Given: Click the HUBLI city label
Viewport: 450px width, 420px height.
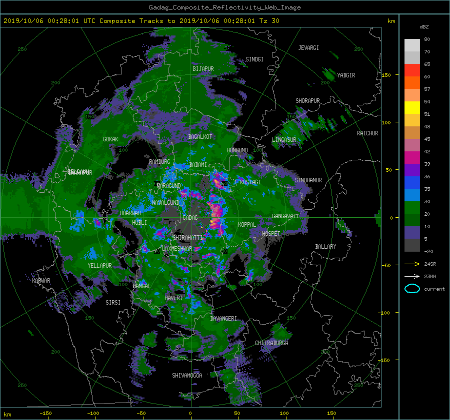Looking at the screenshot, I should (x=139, y=222).
